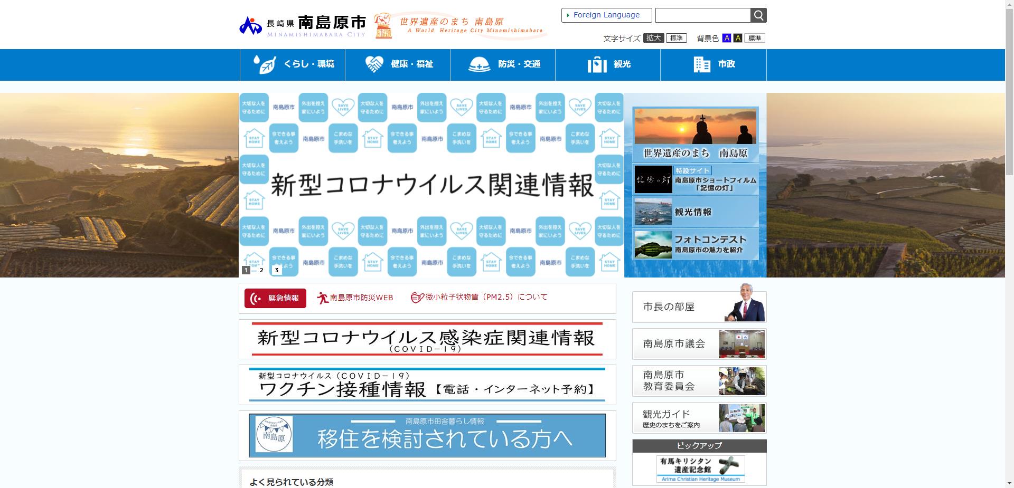Click the 防災・交通 helmet icon
The height and width of the screenshot is (488, 1014).
click(x=480, y=64)
